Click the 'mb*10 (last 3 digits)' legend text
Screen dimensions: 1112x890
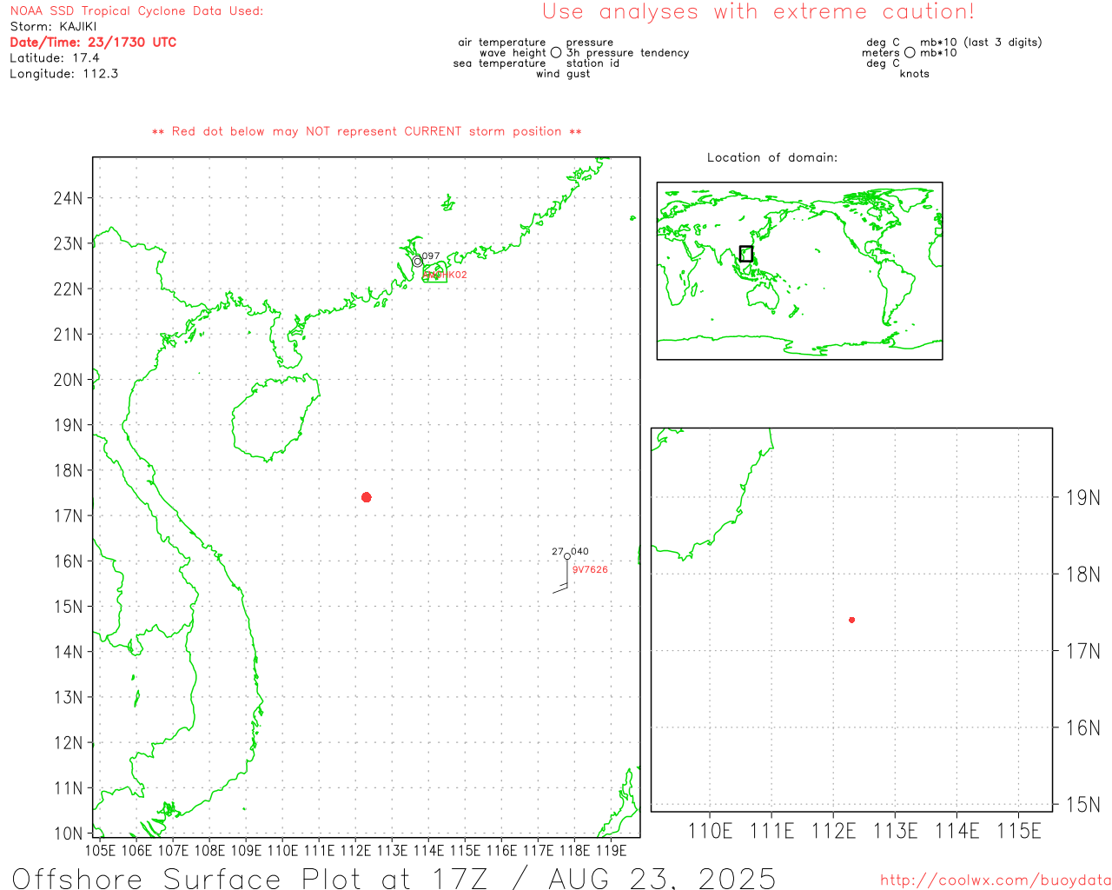click(x=982, y=42)
